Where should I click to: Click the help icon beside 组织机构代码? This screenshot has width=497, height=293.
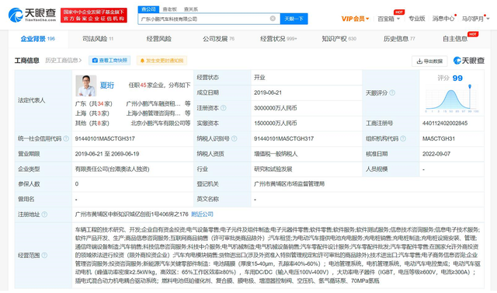pyautogui.click(x=403, y=138)
